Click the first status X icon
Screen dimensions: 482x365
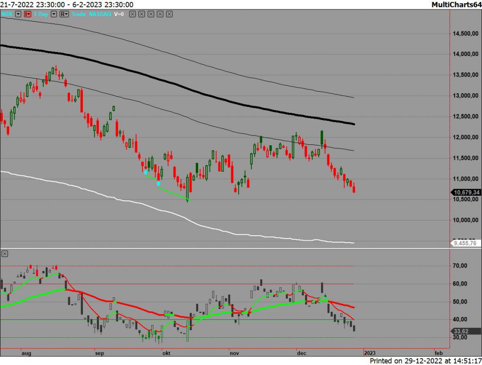coord(132,15)
